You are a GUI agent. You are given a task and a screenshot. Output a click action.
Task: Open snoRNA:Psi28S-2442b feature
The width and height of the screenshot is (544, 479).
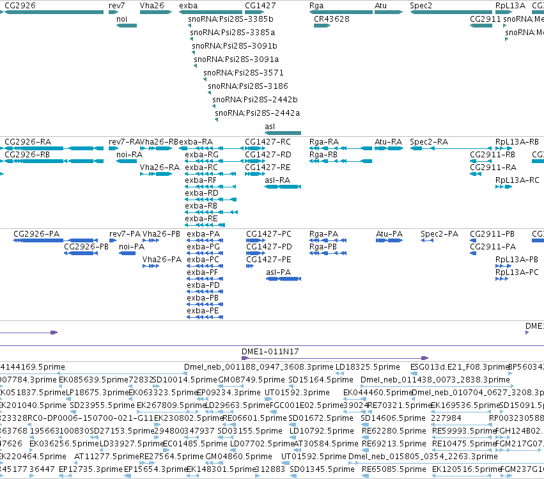coord(214,106)
